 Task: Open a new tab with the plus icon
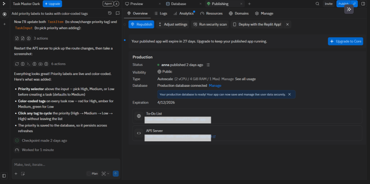pos(249,4)
